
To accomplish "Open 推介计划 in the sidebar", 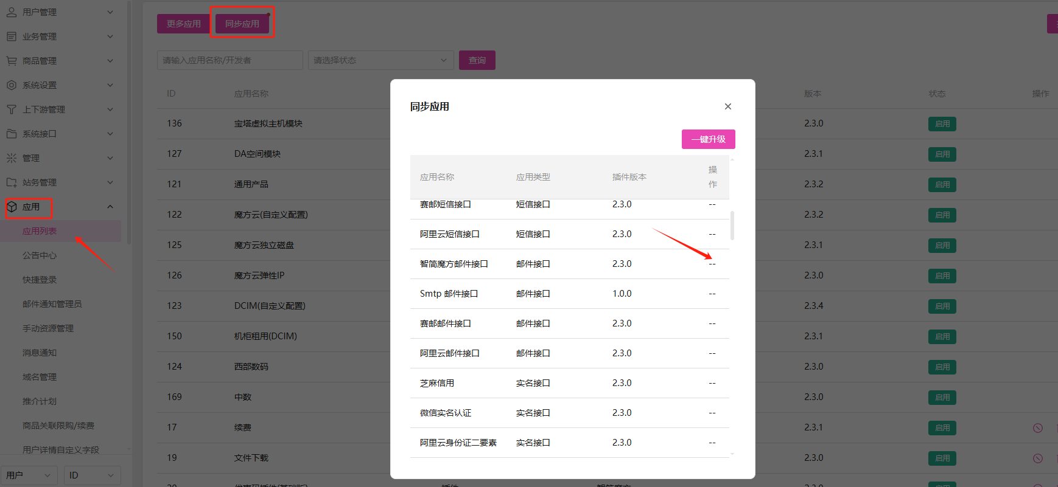I will coord(40,401).
